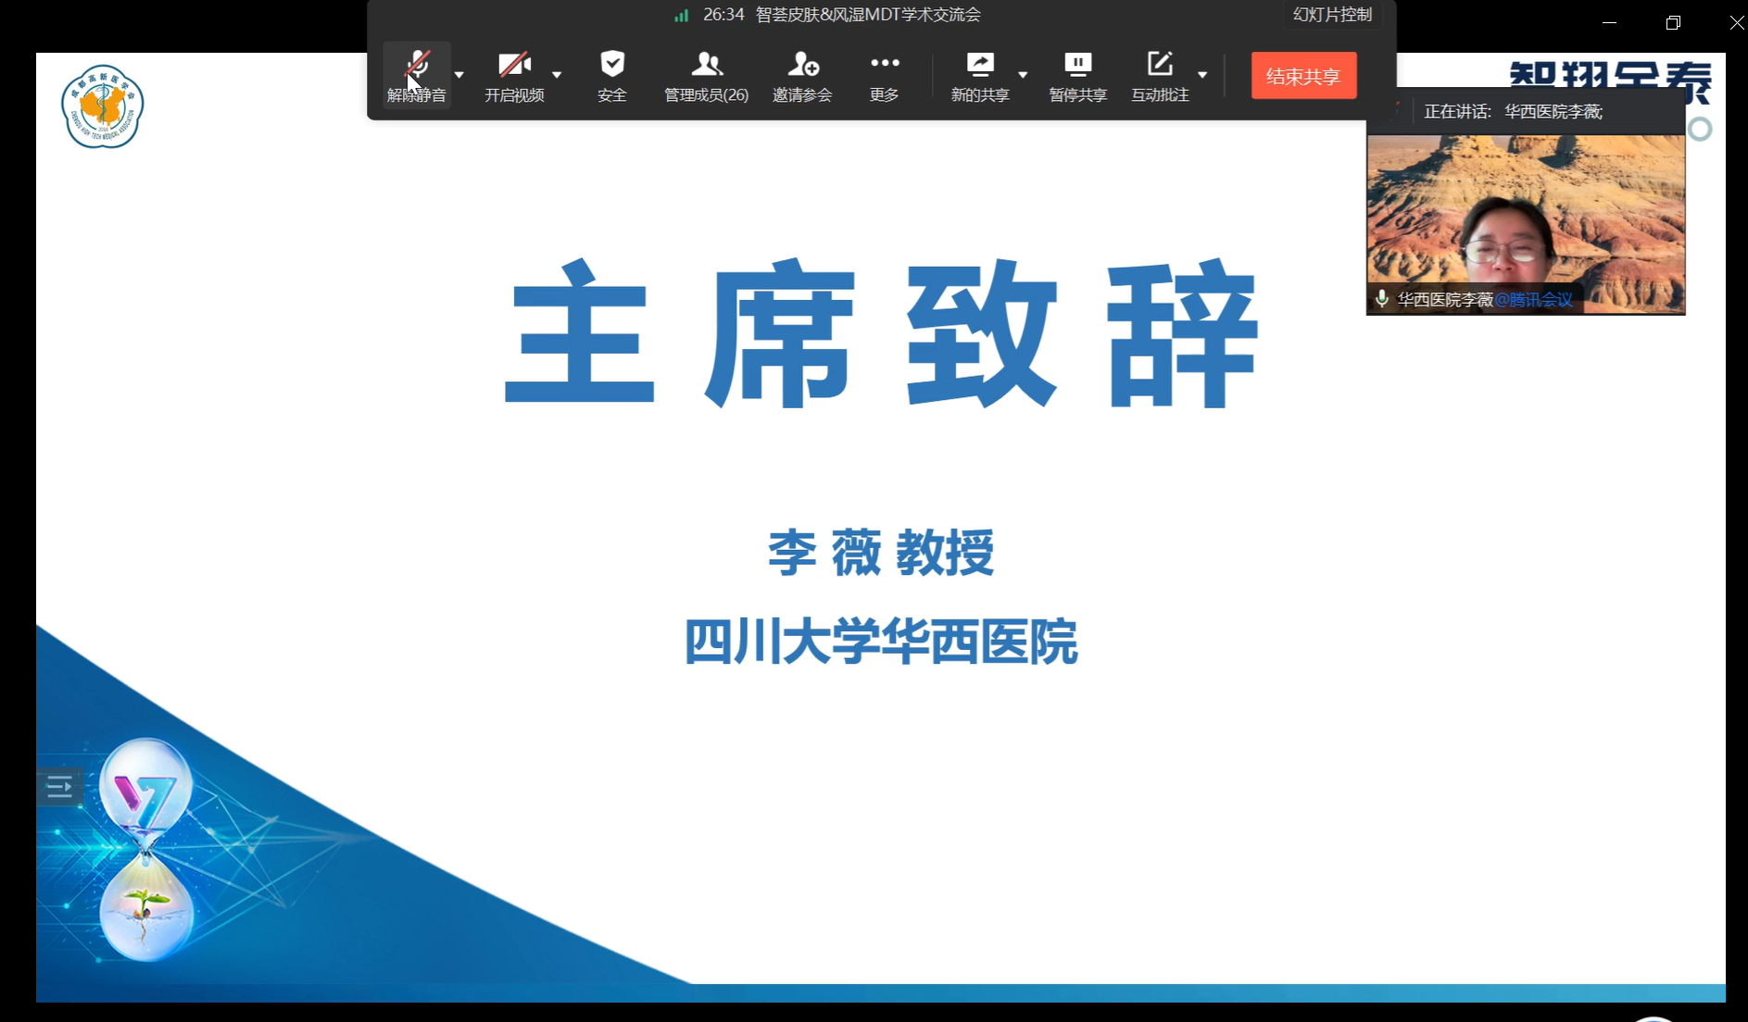Expand the video options arrow
Image resolution: width=1748 pixels, height=1022 pixels.
coord(557,74)
